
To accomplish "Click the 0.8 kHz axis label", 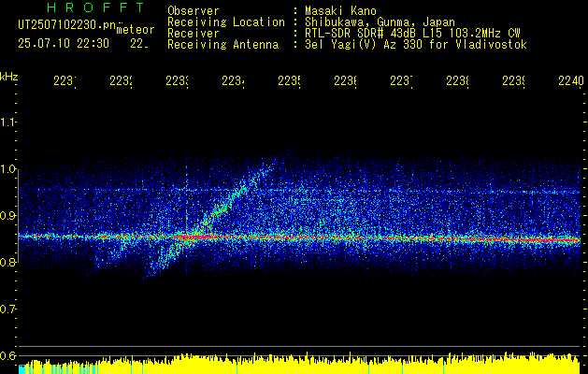I will (7, 262).
